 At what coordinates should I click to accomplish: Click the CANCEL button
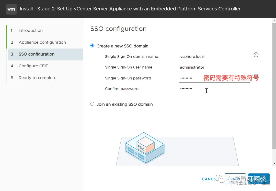tap(210, 179)
